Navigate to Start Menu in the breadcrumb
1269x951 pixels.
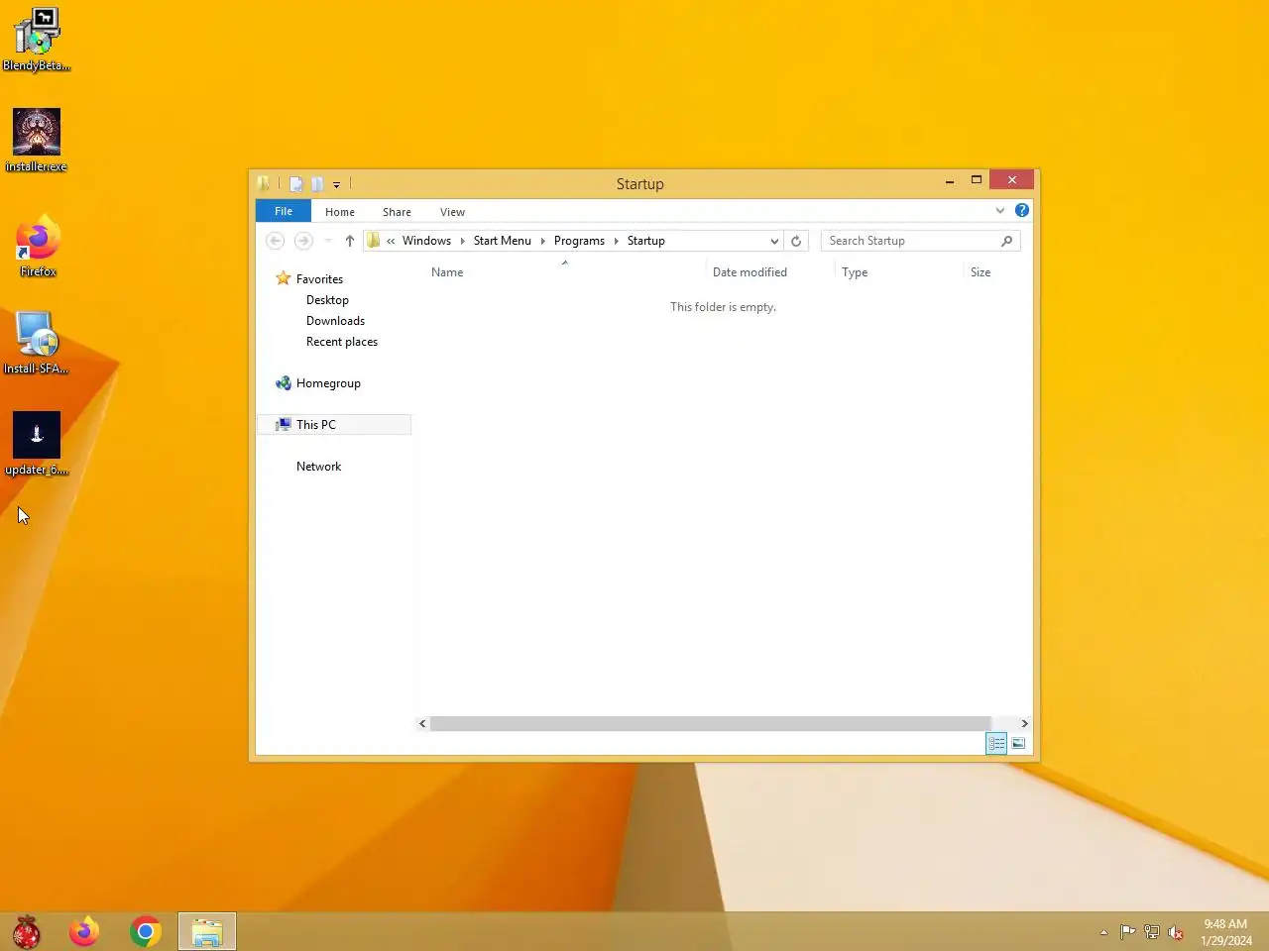[x=503, y=241]
